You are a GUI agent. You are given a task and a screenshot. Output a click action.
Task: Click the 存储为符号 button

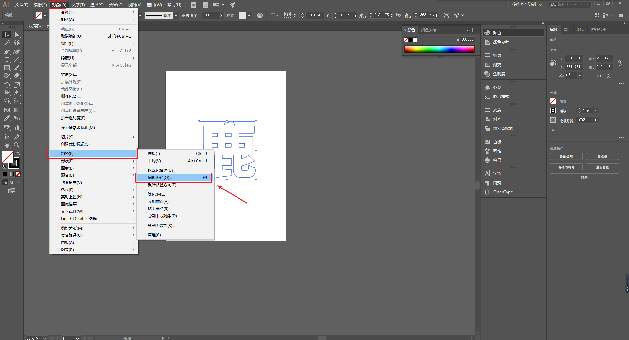(566, 167)
